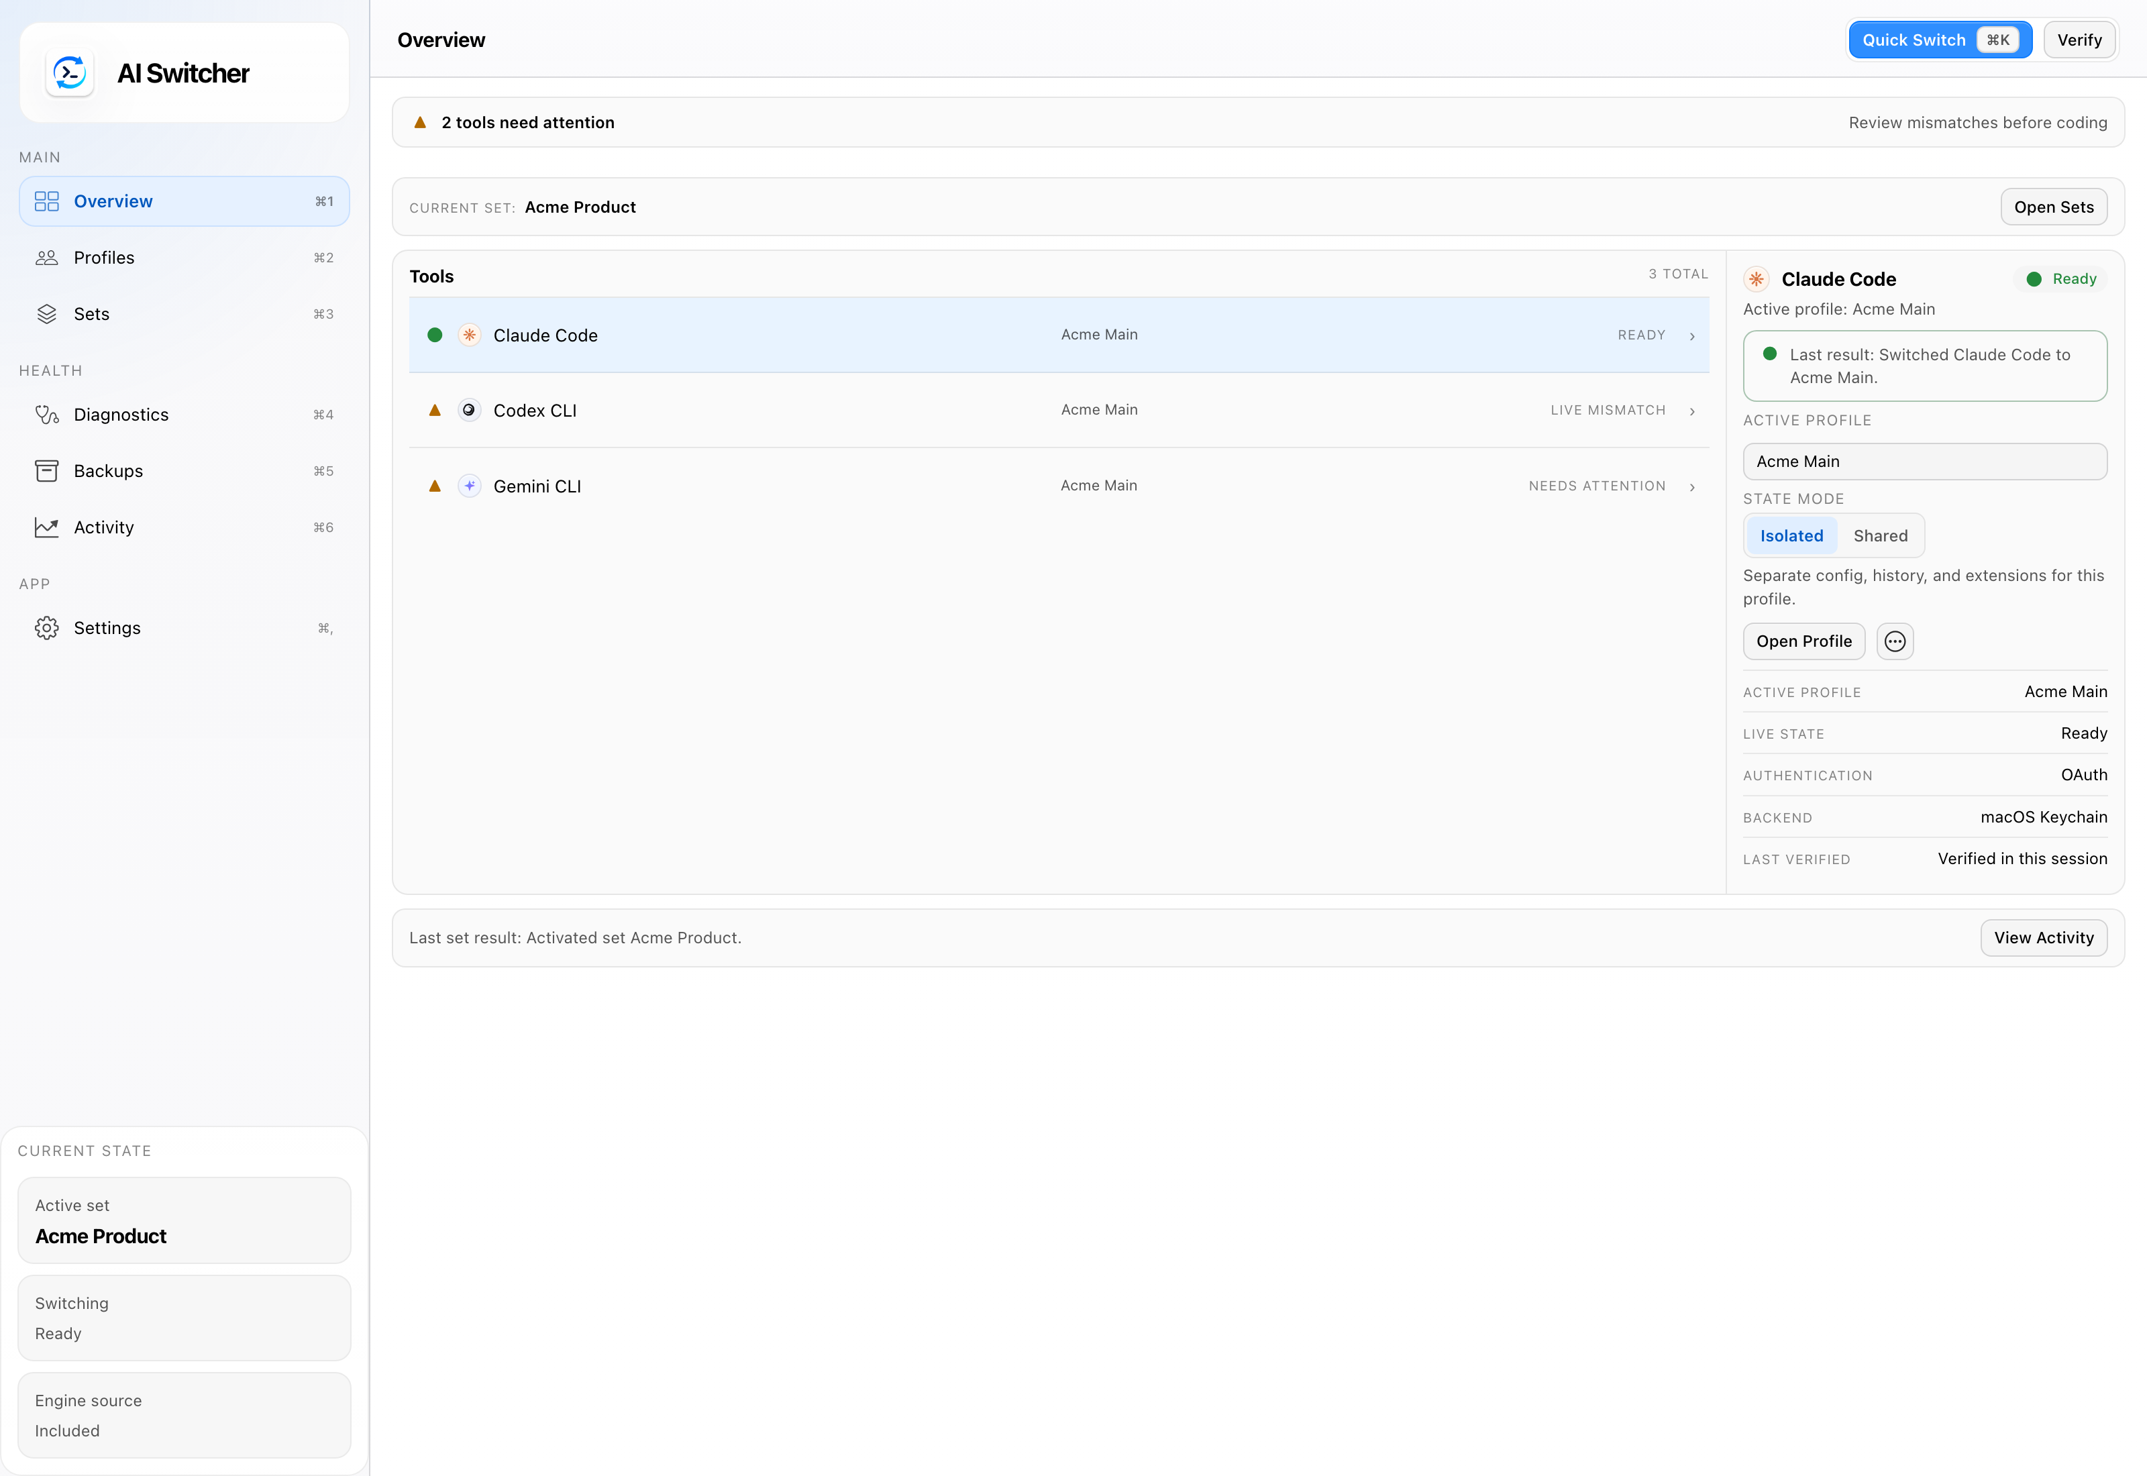Click Acme Main profile in Gemini CLI row

coord(1100,486)
